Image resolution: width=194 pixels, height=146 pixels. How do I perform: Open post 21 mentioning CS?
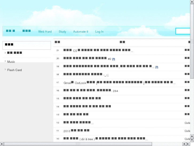point(98,50)
